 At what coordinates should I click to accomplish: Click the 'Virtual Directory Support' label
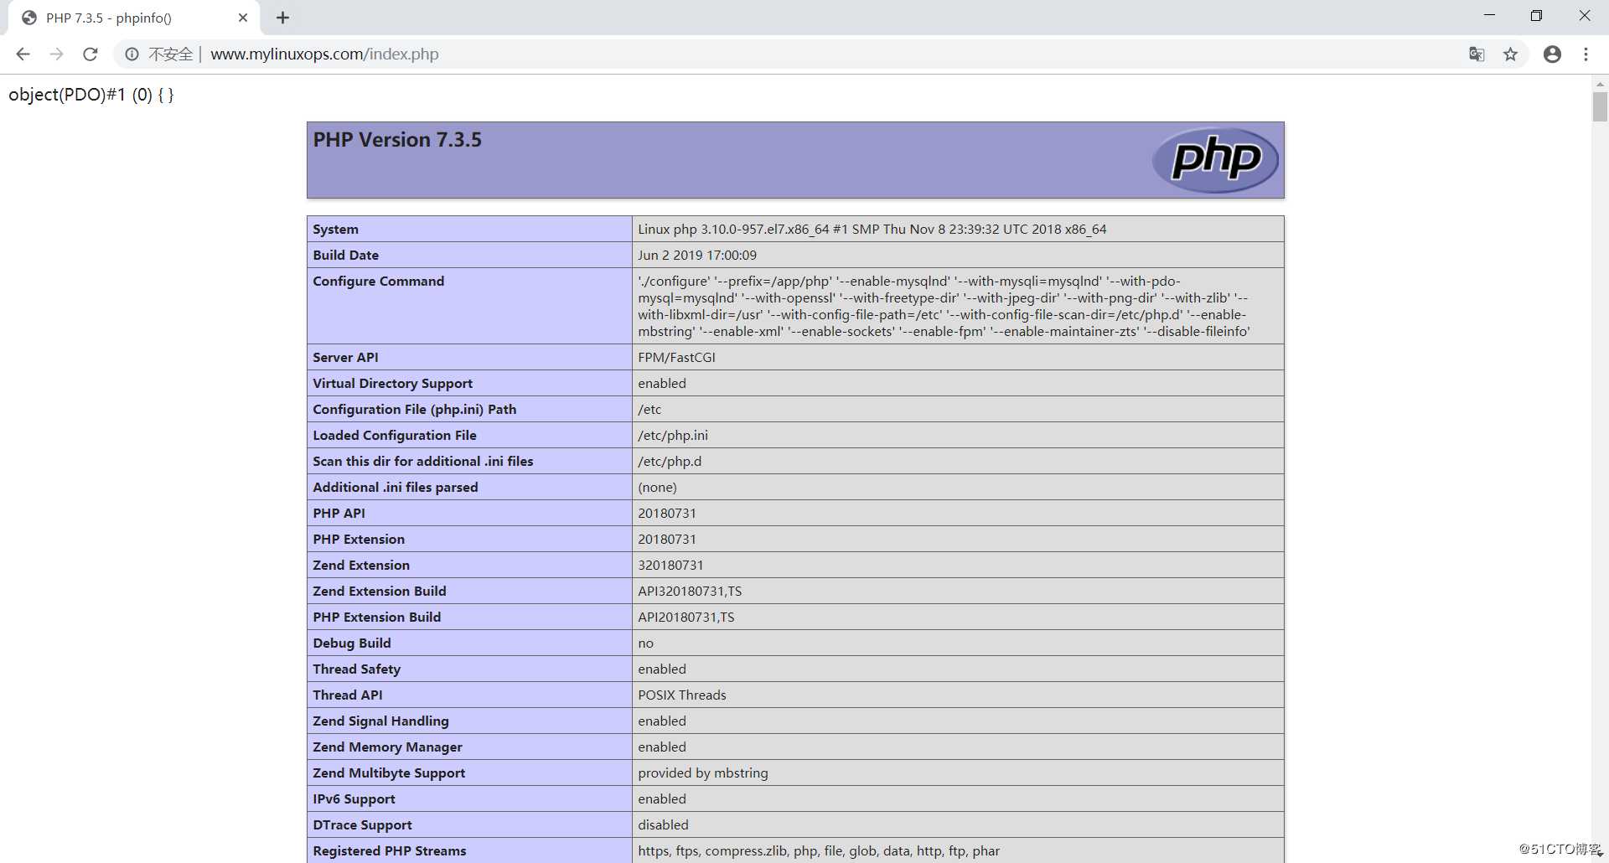point(392,384)
